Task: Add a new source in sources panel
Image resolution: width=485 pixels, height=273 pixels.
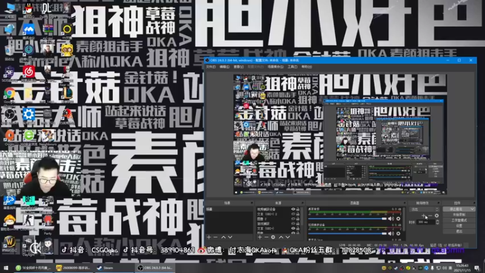Action: point(260,237)
